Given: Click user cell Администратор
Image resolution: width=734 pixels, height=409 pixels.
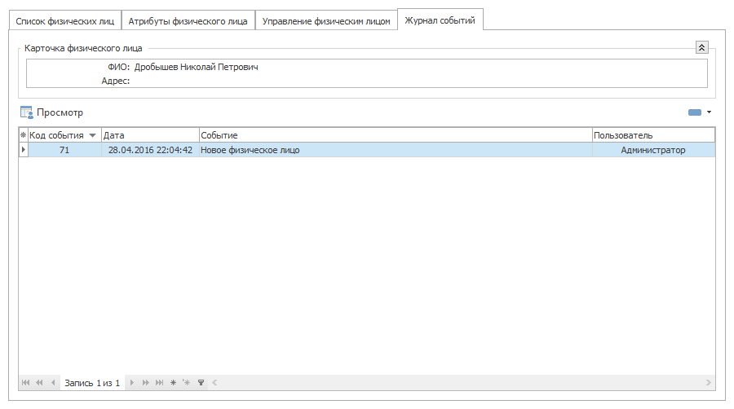Looking at the screenshot, I should (653, 150).
